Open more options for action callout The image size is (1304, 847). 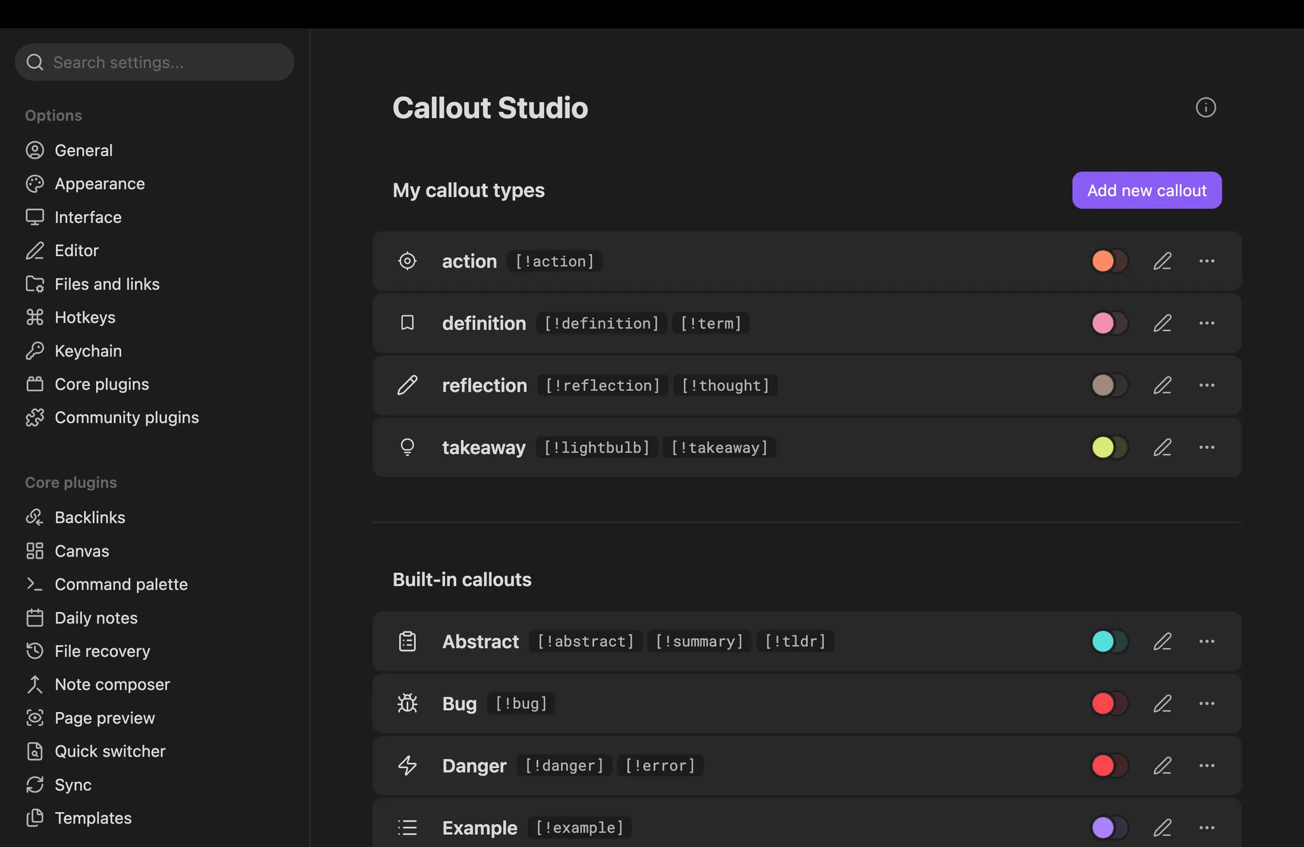click(x=1207, y=261)
